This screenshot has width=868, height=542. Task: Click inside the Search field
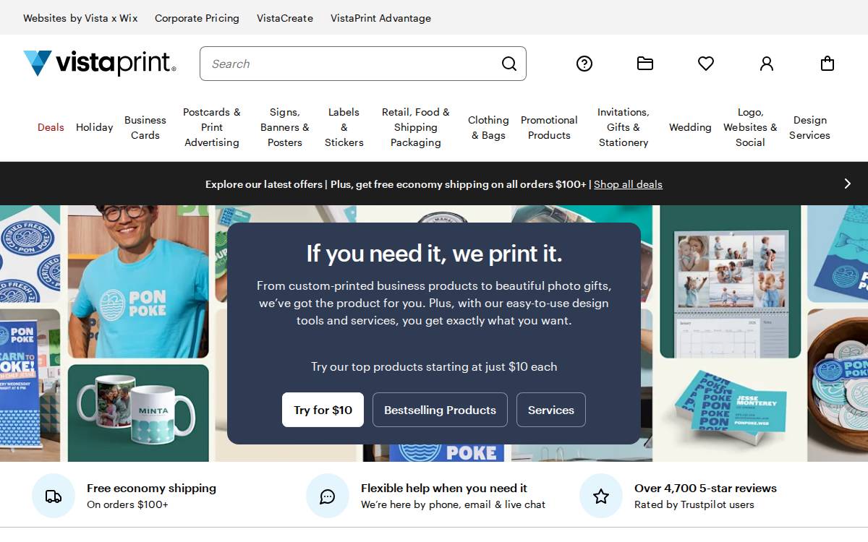tap(363, 64)
